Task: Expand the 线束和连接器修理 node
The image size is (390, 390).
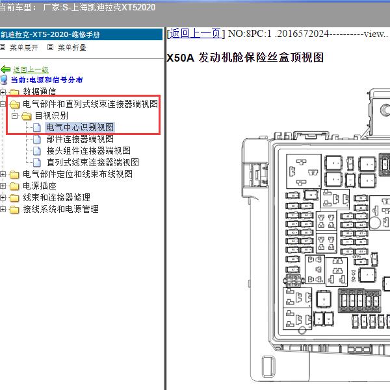Action: pos(3,197)
